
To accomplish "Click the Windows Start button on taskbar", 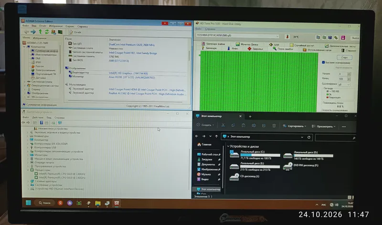I will point(28,203).
